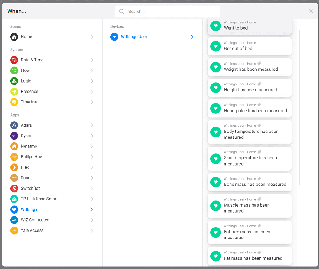Expand the Presence category chevron
This screenshot has width=319, height=269.
click(92, 92)
